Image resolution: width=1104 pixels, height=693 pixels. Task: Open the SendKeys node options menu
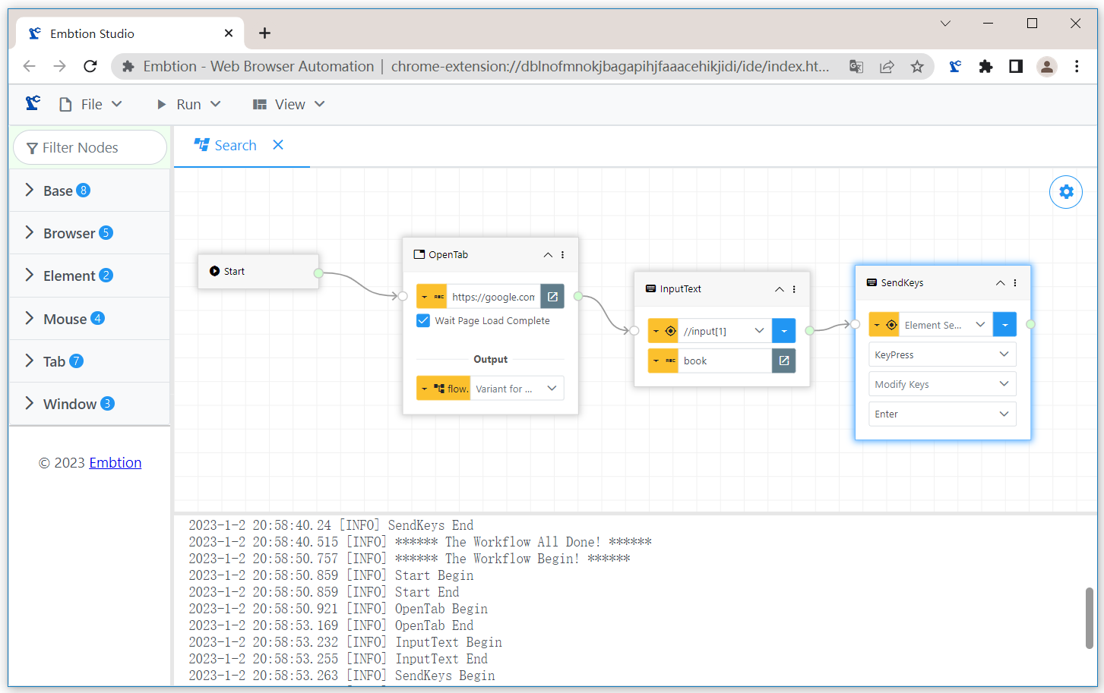(x=1016, y=283)
